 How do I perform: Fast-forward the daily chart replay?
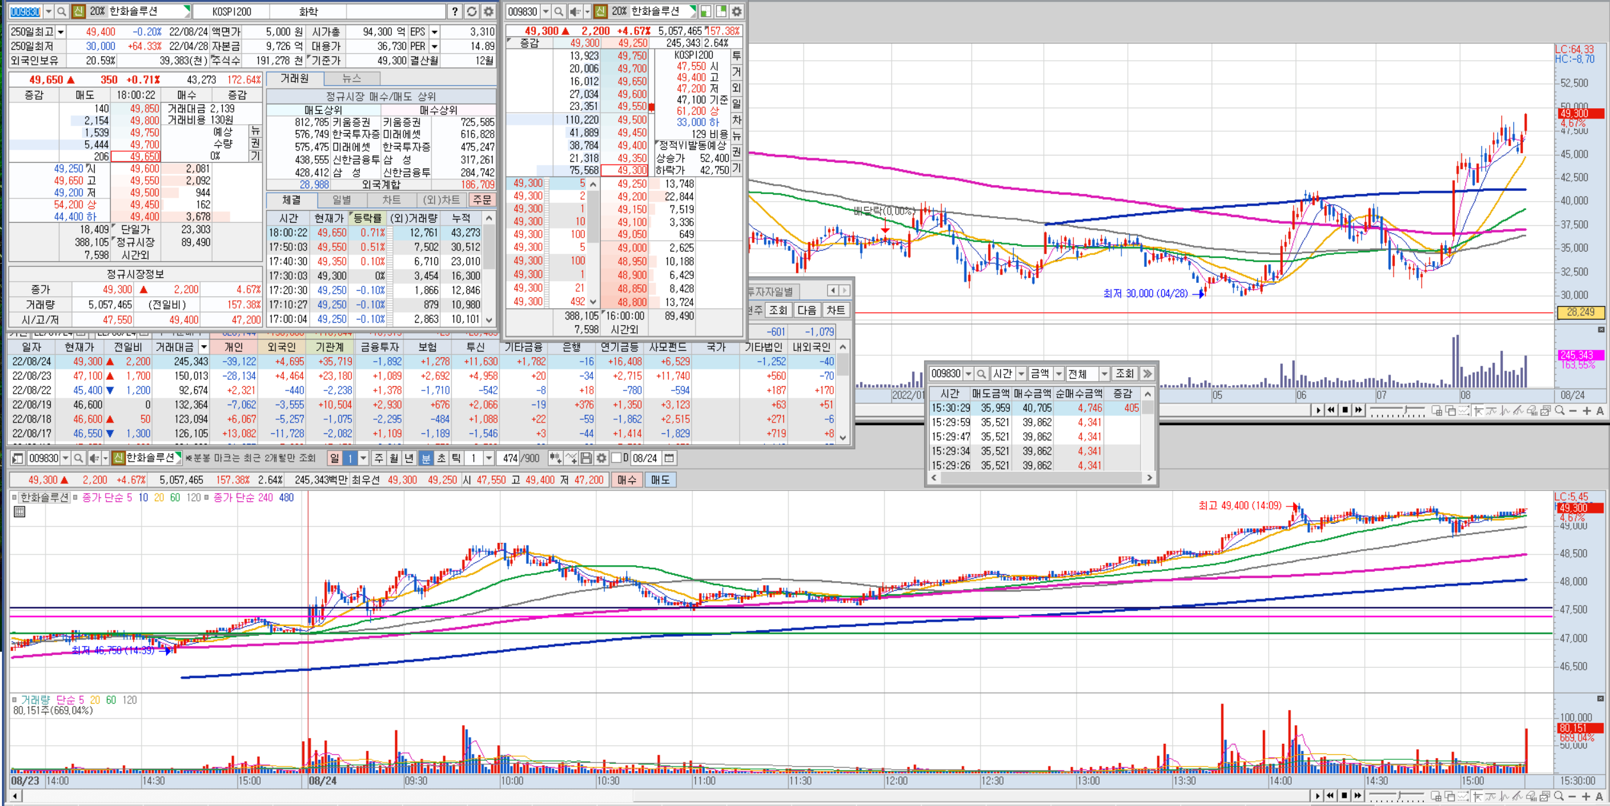coord(1358,410)
